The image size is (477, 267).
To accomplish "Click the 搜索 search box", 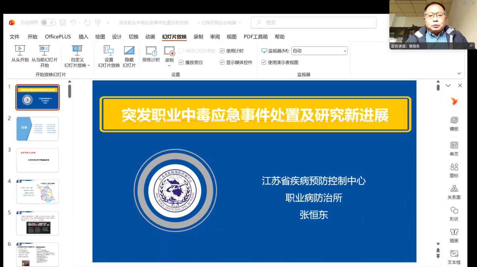I will (x=314, y=22).
